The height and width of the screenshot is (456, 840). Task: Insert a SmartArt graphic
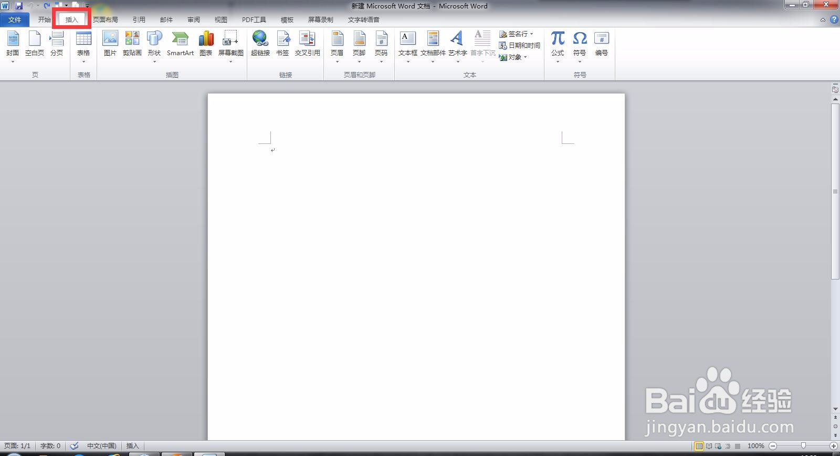tap(180, 44)
